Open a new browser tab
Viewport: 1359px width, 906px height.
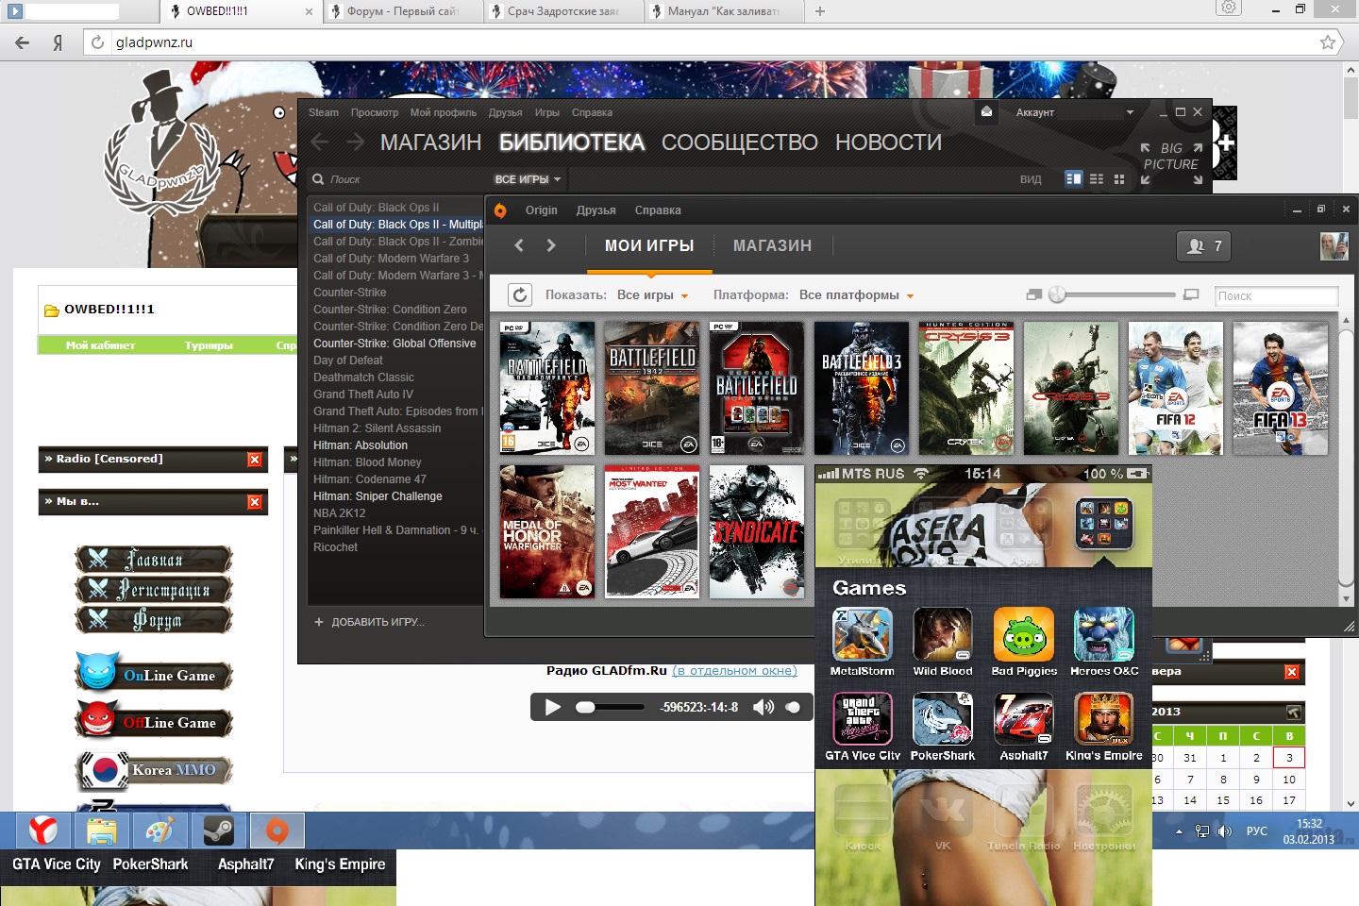point(820,11)
